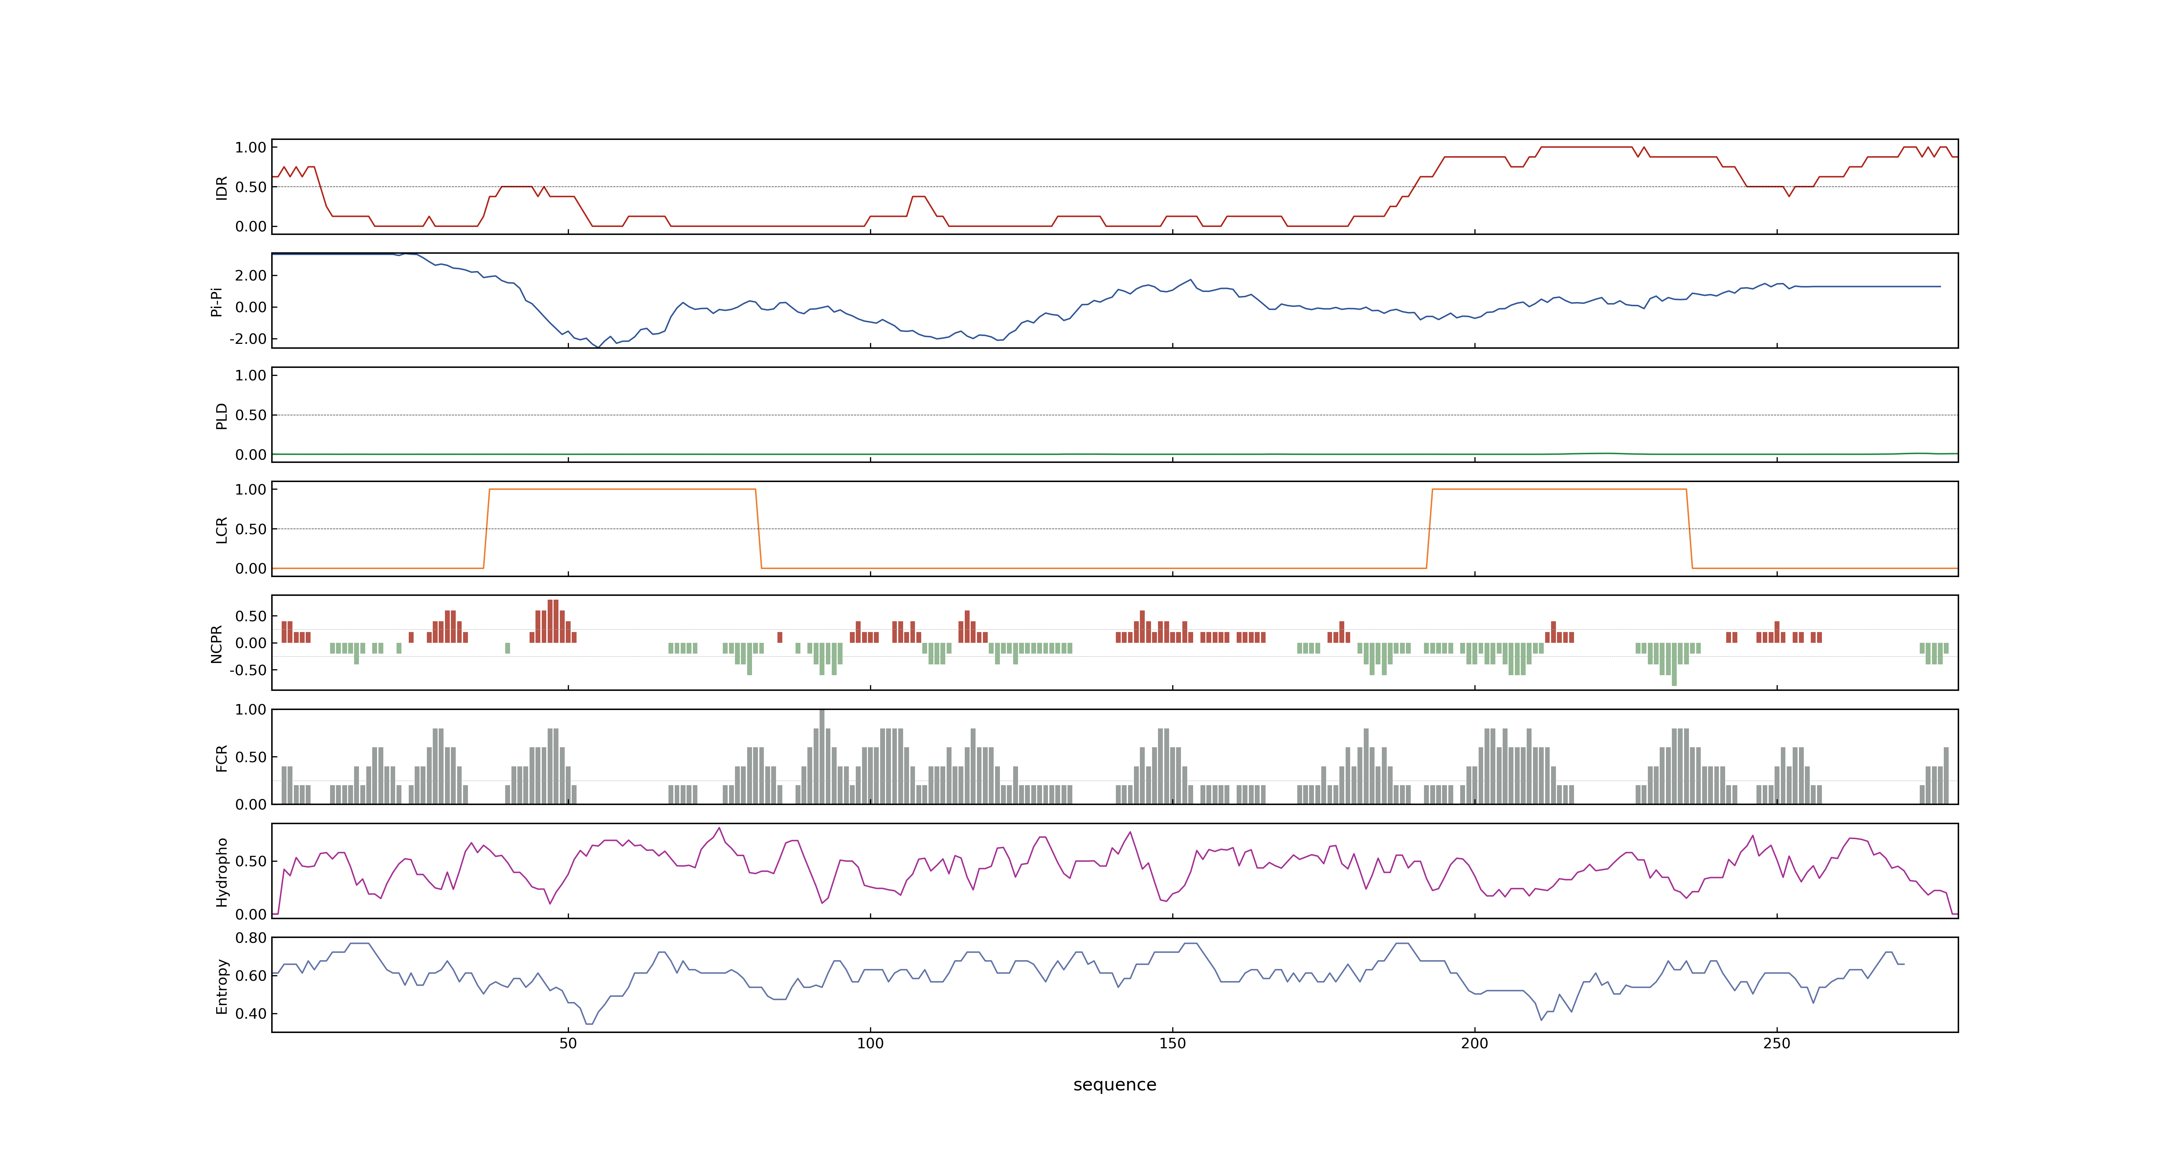Click the 0.00 tick of NCPR panel
Screen dimensions: 2176x1160
pos(251,643)
